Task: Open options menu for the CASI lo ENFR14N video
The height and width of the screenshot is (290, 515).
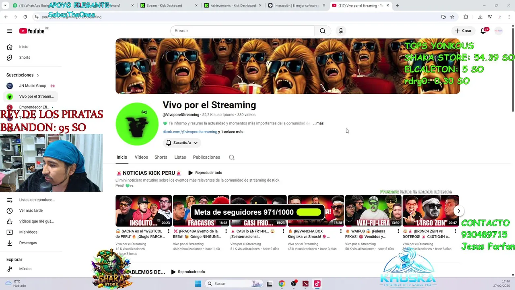Action: pyautogui.click(x=284, y=232)
